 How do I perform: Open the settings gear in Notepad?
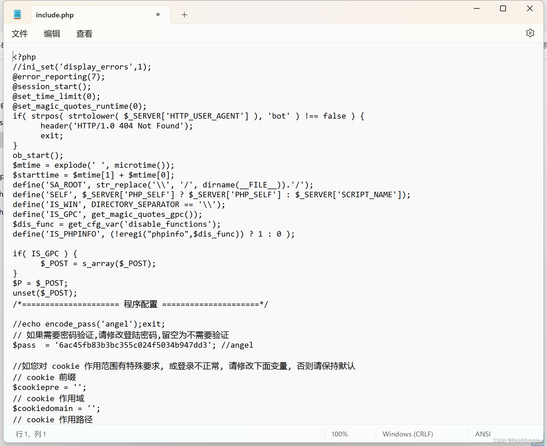(530, 33)
